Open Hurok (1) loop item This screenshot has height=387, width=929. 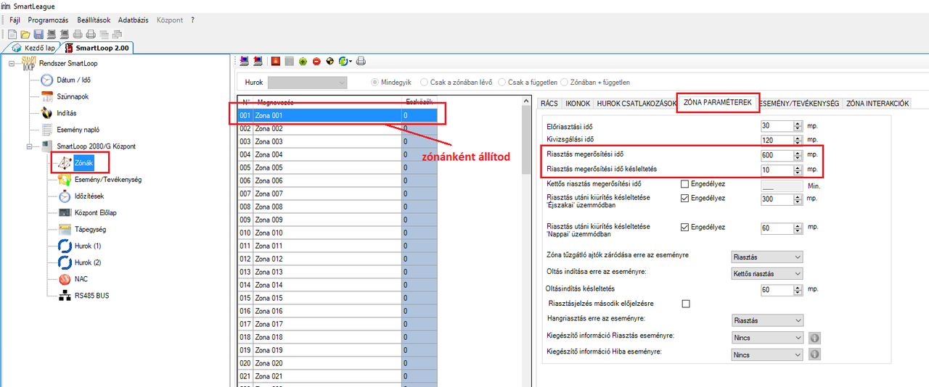point(79,246)
